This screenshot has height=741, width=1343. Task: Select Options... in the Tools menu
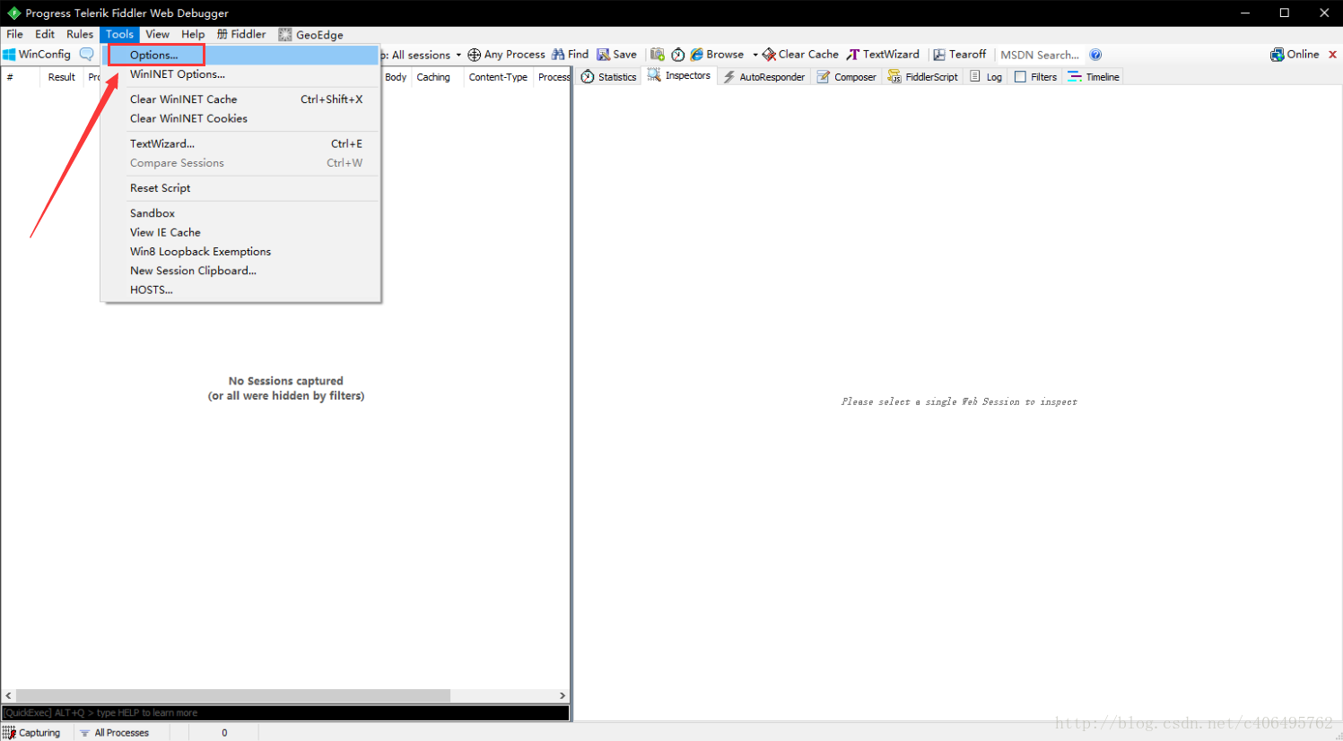pyautogui.click(x=241, y=55)
